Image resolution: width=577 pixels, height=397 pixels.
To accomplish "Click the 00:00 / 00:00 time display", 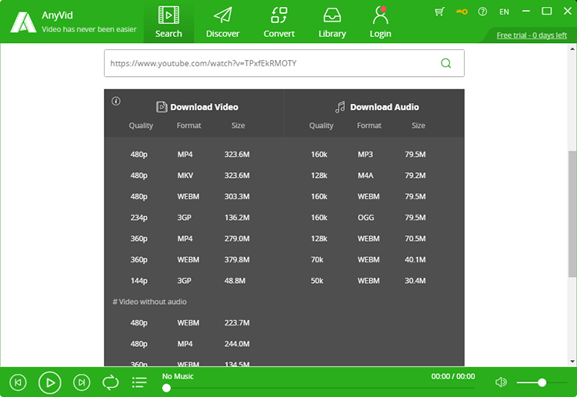I will click(453, 376).
